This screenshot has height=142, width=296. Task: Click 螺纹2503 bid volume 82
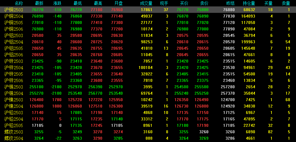click(271, 132)
